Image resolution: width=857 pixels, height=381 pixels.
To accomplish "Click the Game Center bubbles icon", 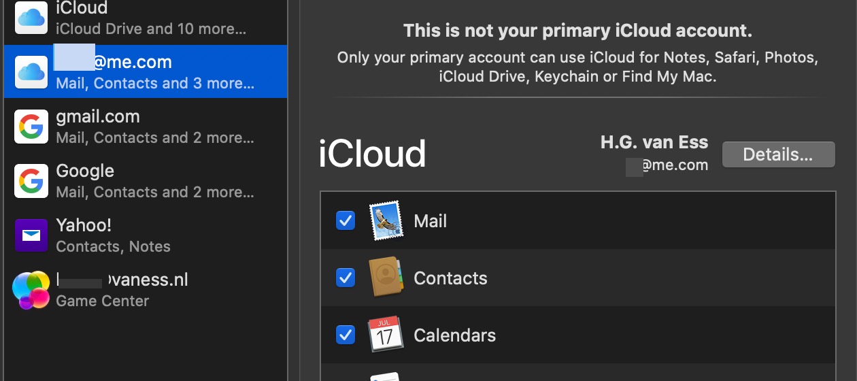I will 31,290.
